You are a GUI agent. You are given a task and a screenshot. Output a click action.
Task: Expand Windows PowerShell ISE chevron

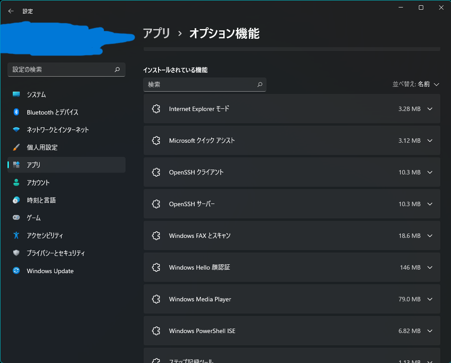pos(430,331)
